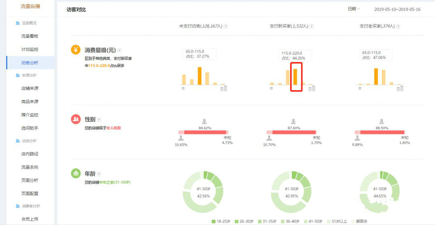Viewport: 435px width, 225px height.
Task: Click the coin stack icon in 支付老买家 chart
Action: click(x=400, y=89)
